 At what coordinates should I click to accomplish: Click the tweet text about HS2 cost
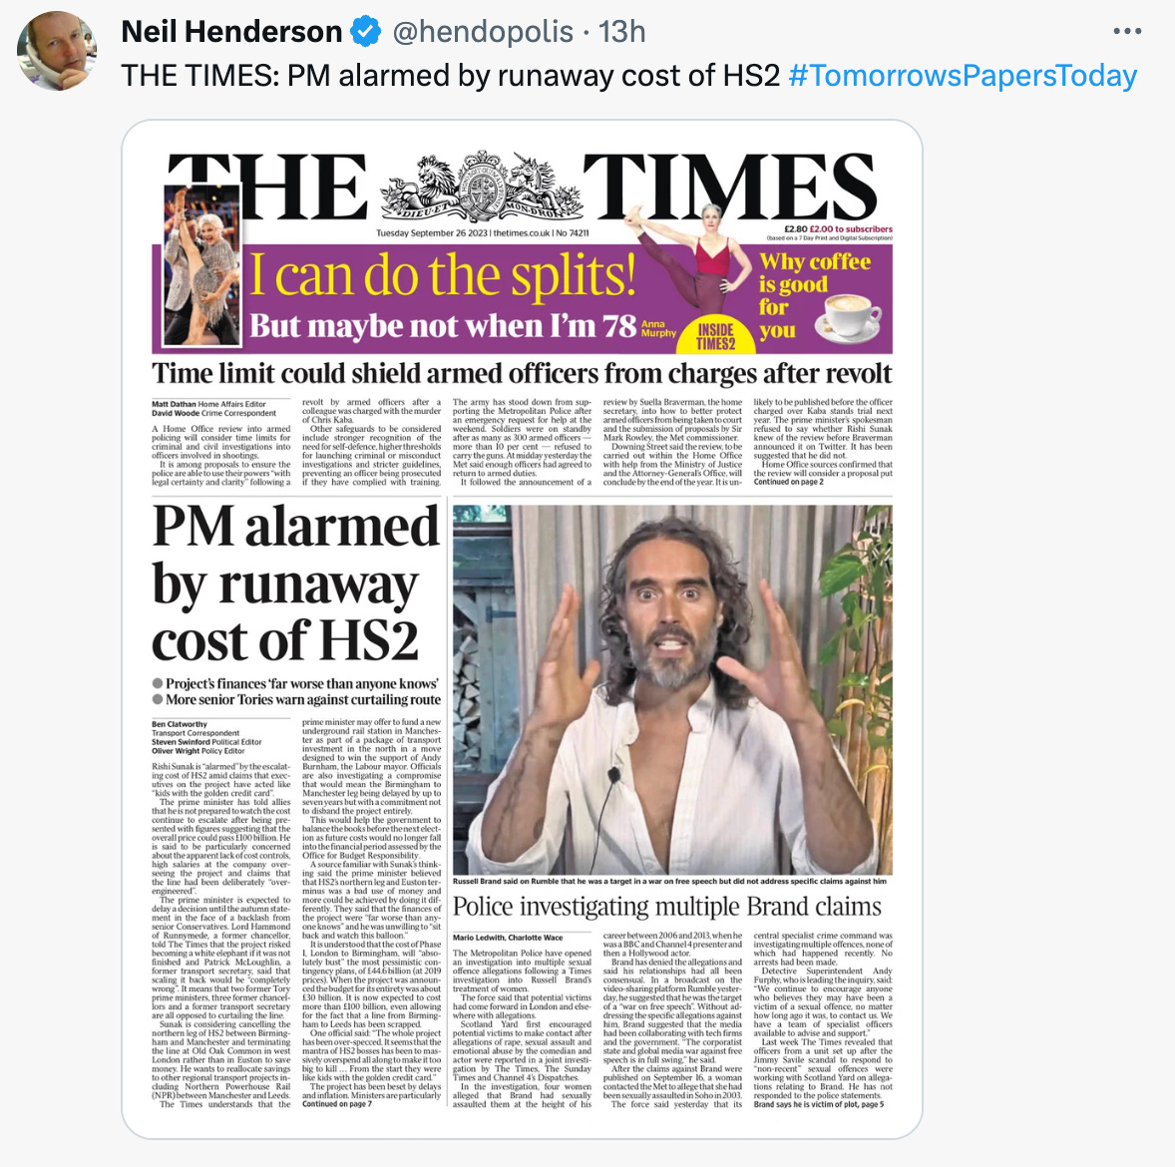coord(451,76)
